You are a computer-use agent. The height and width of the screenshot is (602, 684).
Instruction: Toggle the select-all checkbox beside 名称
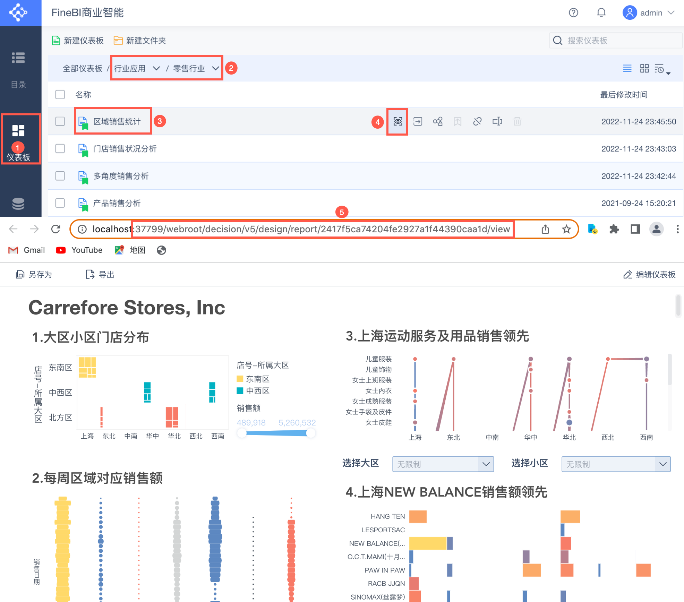[x=60, y=95]
